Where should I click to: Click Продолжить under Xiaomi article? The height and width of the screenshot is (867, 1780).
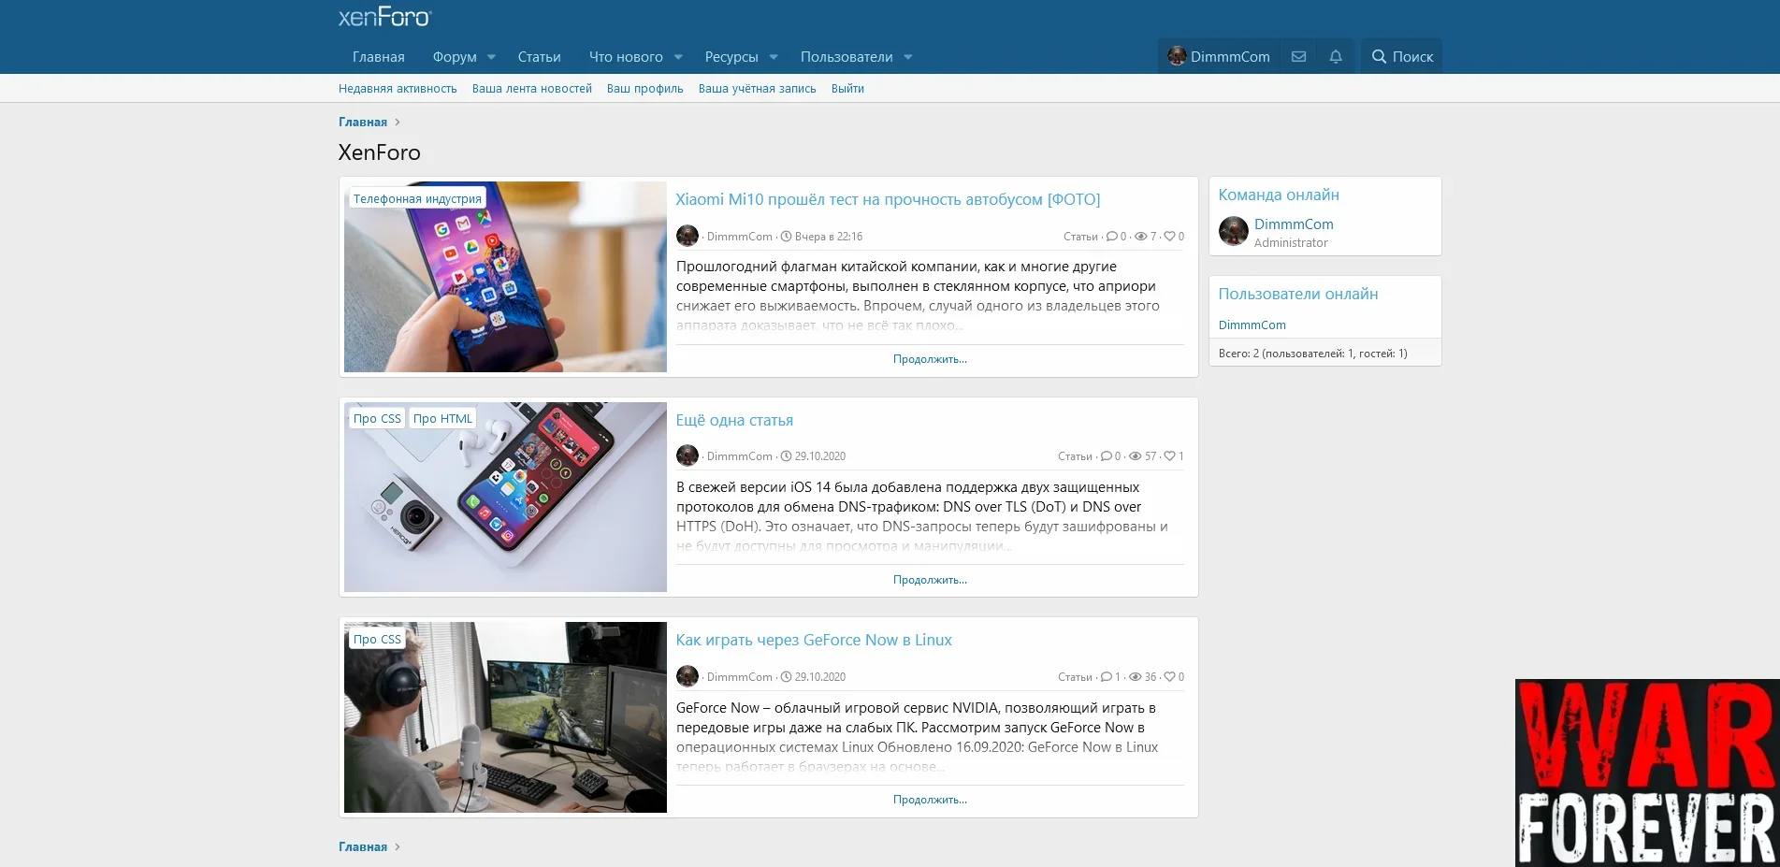click(930, 359)
